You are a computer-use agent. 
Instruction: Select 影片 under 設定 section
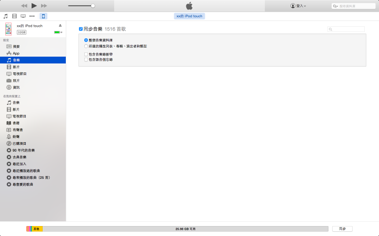33,67
